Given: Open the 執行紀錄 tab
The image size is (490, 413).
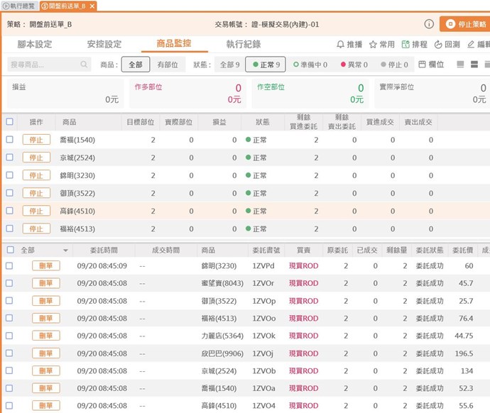Looking at the screenshot, I should tap(243, 44).
